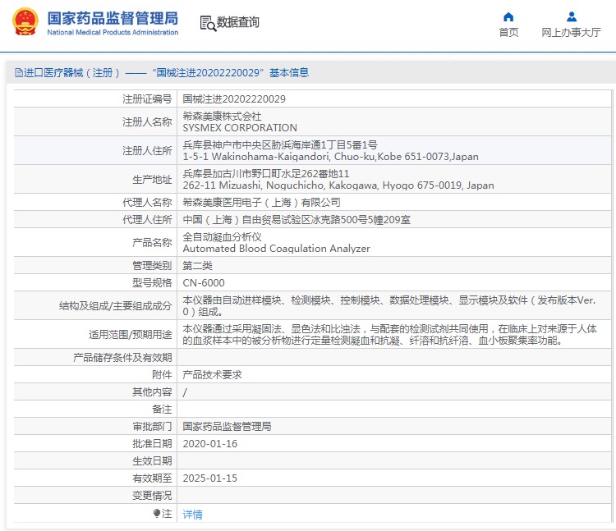Click the approval date 2020-01-16
This screenshot has width=616, height=531.
click(x=209, y=443)
